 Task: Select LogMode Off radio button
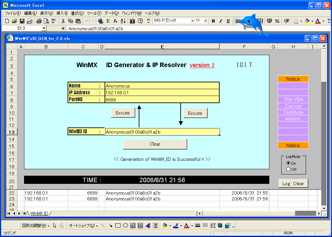[x=288, y=169]
